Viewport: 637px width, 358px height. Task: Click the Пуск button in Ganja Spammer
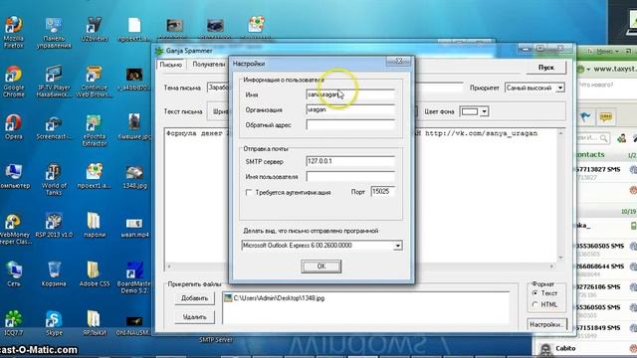tap(546, 68)
